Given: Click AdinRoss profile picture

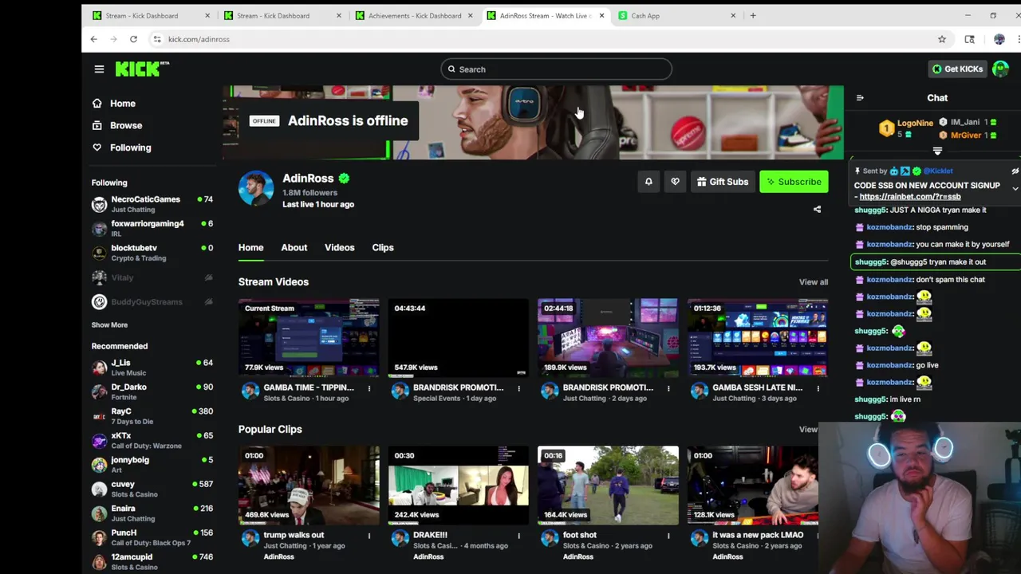Looking at the screenshot, I should [256, 188].
